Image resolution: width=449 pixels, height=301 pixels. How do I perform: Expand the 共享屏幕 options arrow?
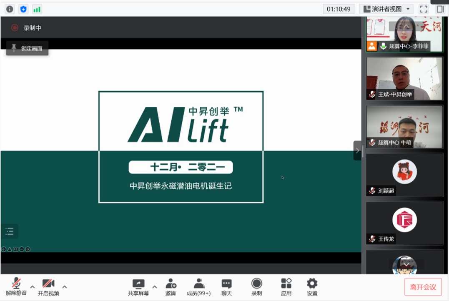[155, 287]
